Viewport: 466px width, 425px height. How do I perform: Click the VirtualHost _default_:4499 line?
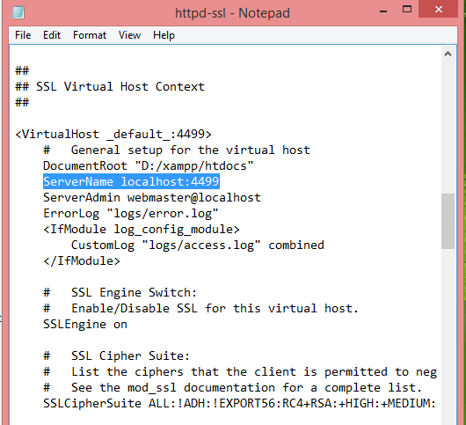[113, 134]
